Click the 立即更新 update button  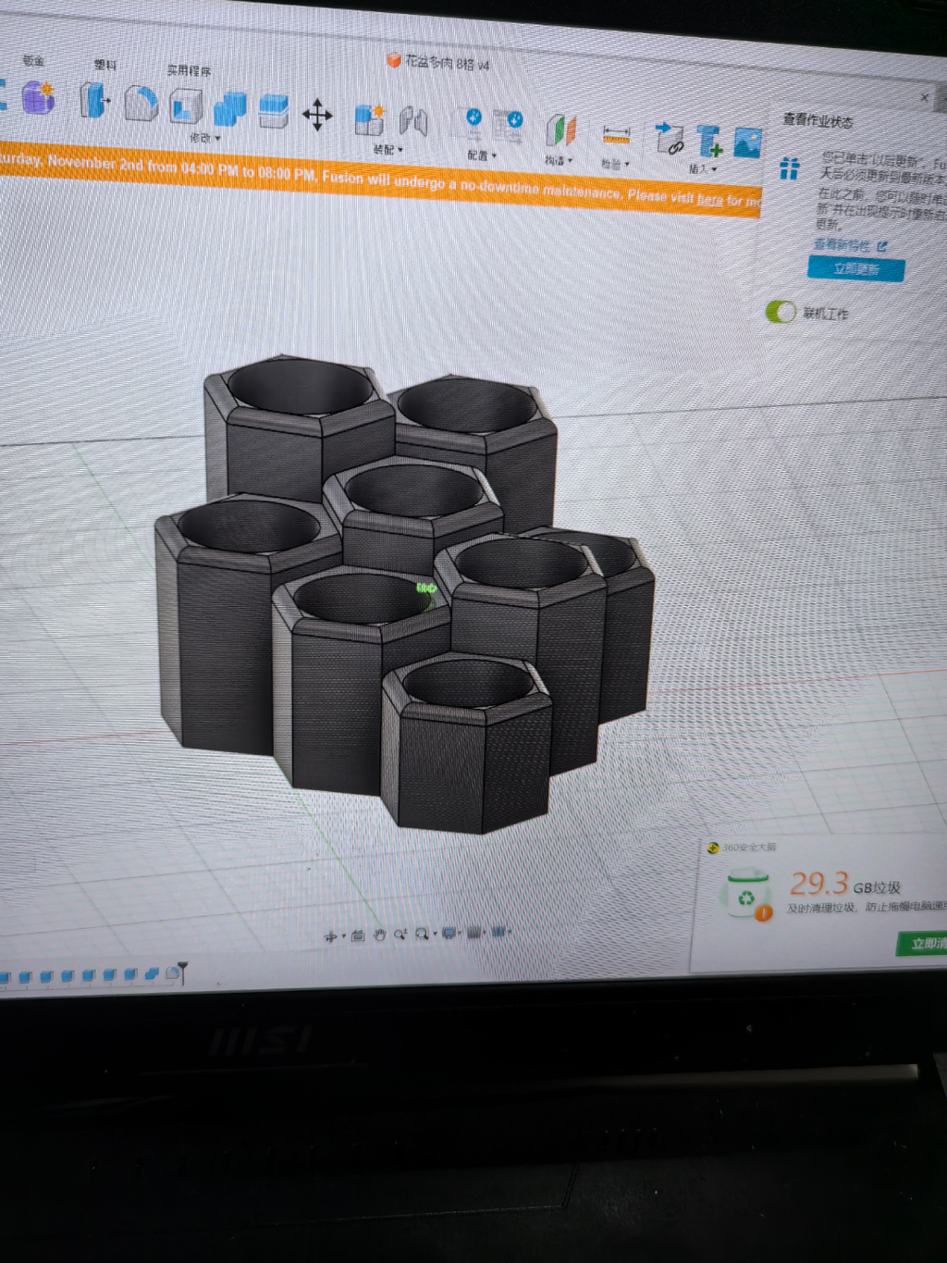click(856, 269)
